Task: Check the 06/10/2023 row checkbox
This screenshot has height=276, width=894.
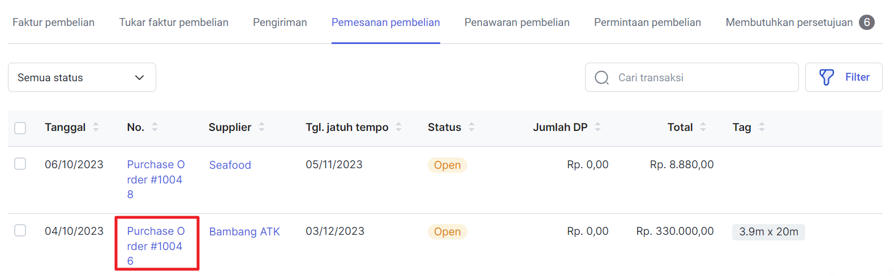Action: pos(20,164)
